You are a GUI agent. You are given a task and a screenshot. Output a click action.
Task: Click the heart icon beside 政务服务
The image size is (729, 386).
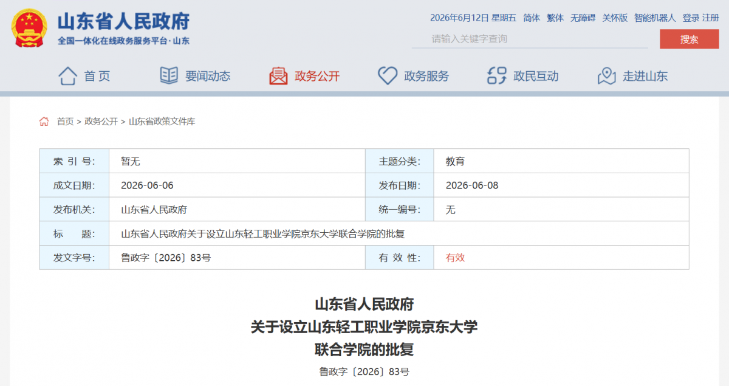click(388, 76)
